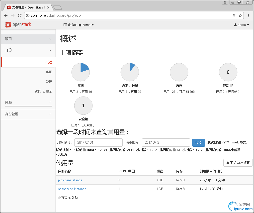The image size is (254, 213).
Task: Select 访问 & 安全 in sidebar
Action: pos(44,92)
